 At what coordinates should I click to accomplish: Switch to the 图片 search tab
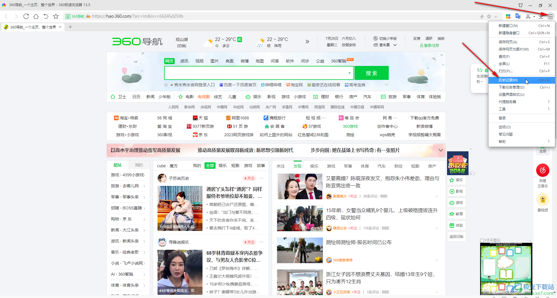coord(214,61)
